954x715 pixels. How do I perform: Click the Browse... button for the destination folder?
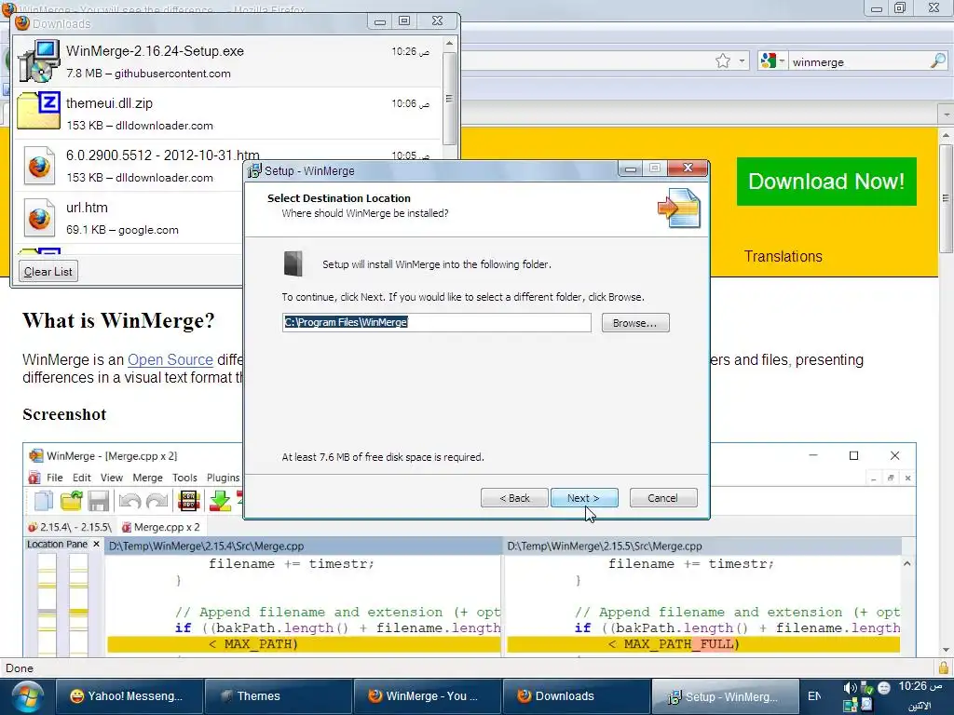[x=635, y=323]
